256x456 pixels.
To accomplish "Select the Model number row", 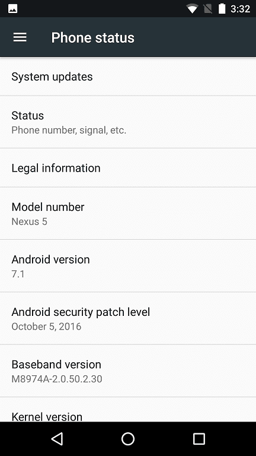I will [x=128, y=214].
